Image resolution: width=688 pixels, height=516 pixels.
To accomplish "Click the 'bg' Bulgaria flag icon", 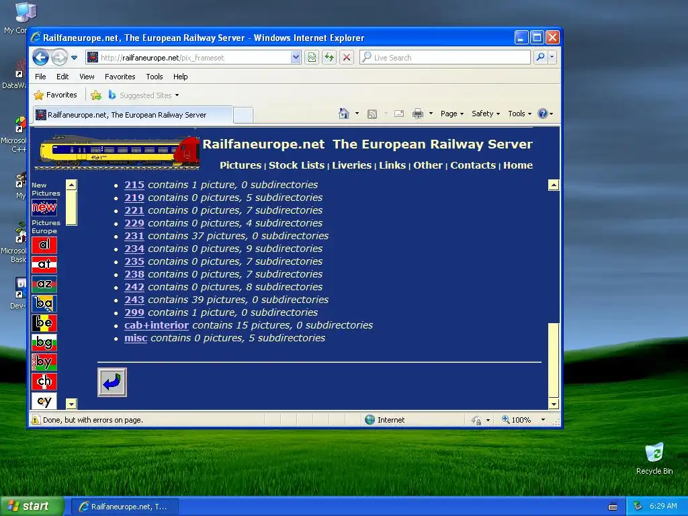I will coord(44,343).
